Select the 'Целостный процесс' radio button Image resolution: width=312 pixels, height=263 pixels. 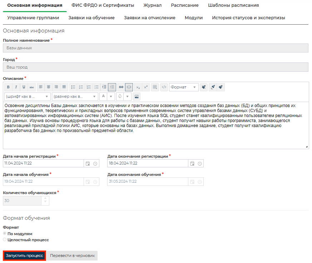(x=5, y=240)
